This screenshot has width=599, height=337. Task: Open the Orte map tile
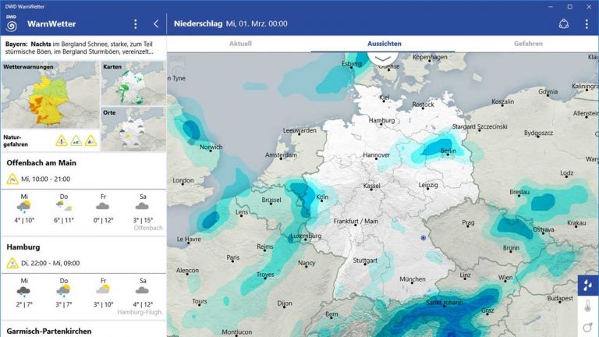(133, 129)
